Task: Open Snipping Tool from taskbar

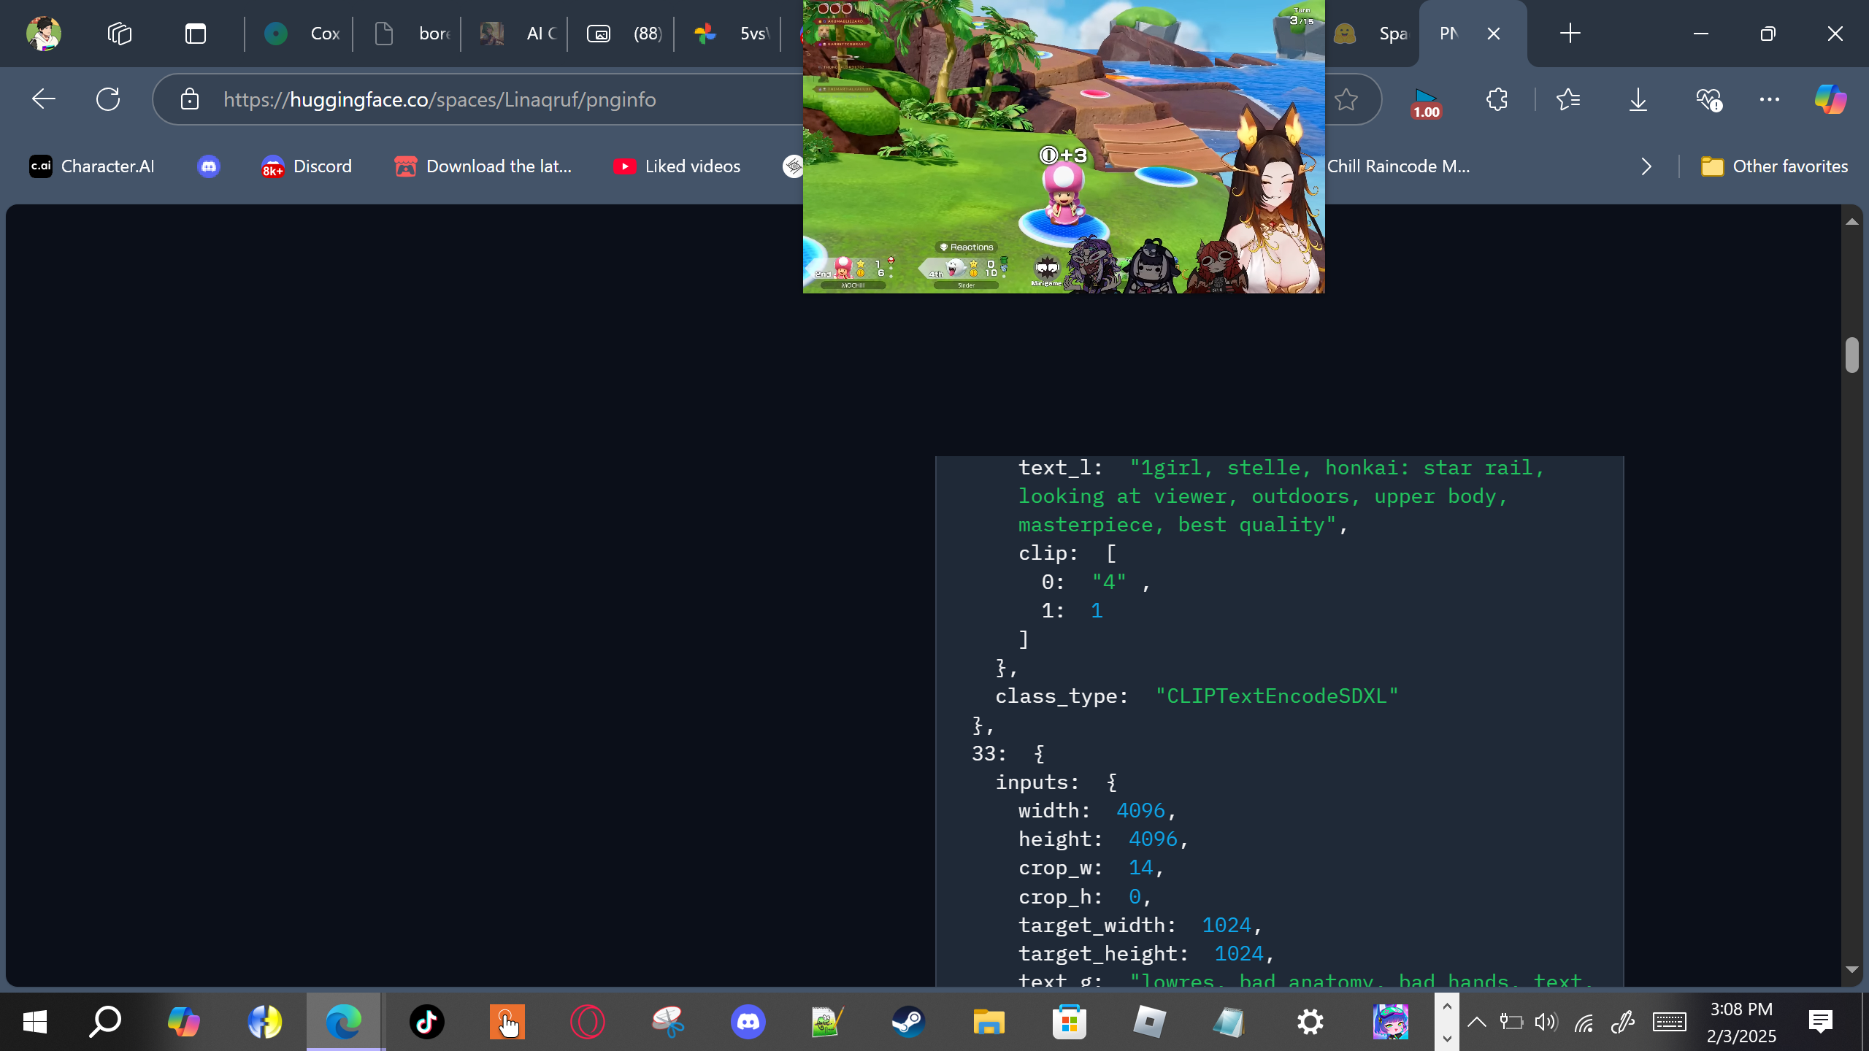Action: click(x=668, y=1022)
